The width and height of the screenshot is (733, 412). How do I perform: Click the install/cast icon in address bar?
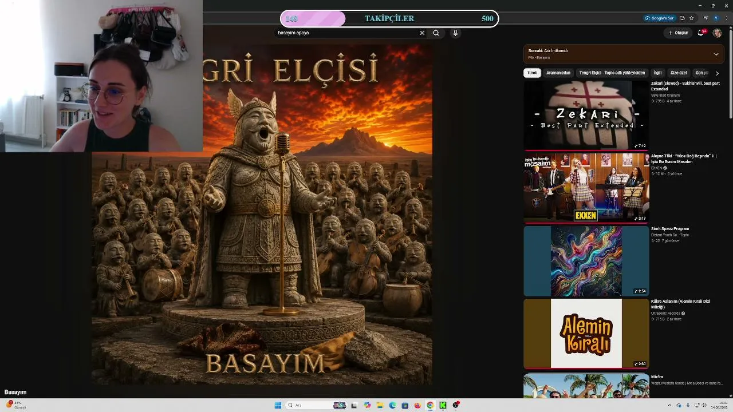[x=682, y=18]
